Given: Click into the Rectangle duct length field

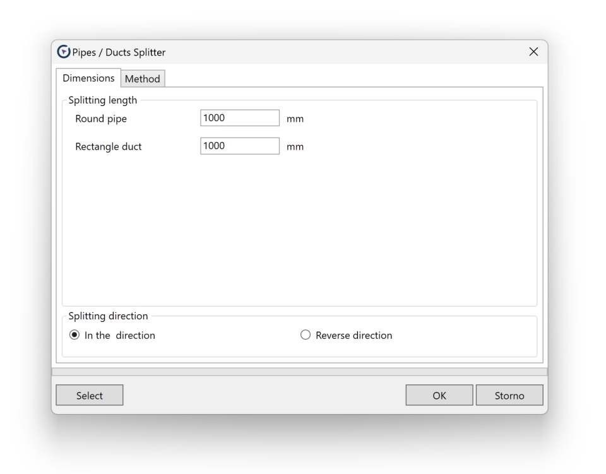Looking at the screenshot, I should pyautogui.click(x=239, y=146).
